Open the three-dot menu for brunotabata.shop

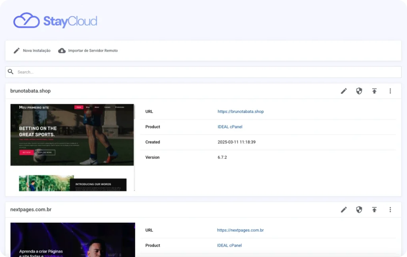pyautogui.click(x=390, y=91)
